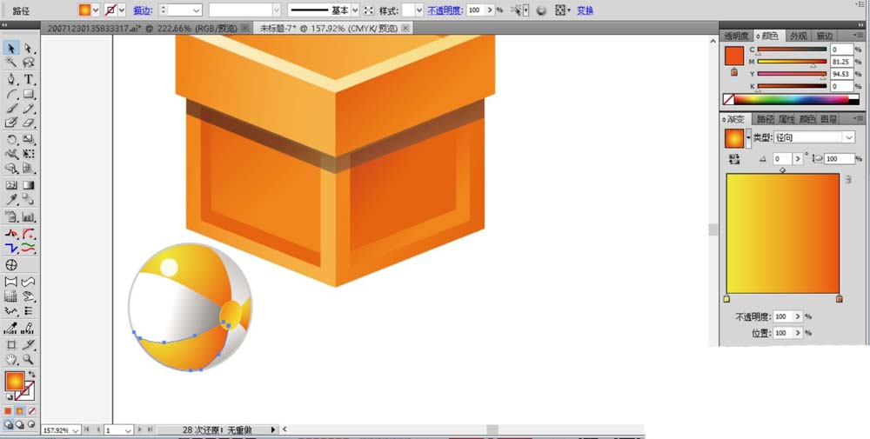
Task: Open the stroke weight dropdown
Action: (197, 10)
